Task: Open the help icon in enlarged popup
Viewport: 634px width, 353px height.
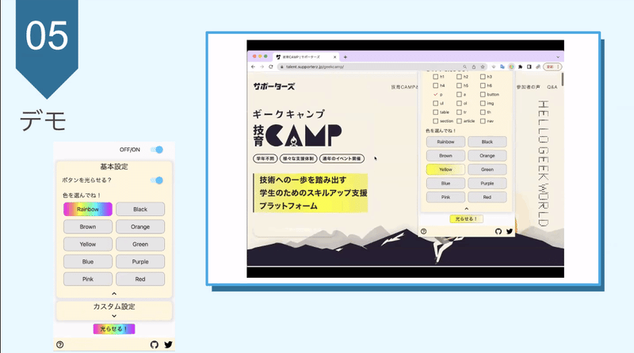Action: [60, 344]
